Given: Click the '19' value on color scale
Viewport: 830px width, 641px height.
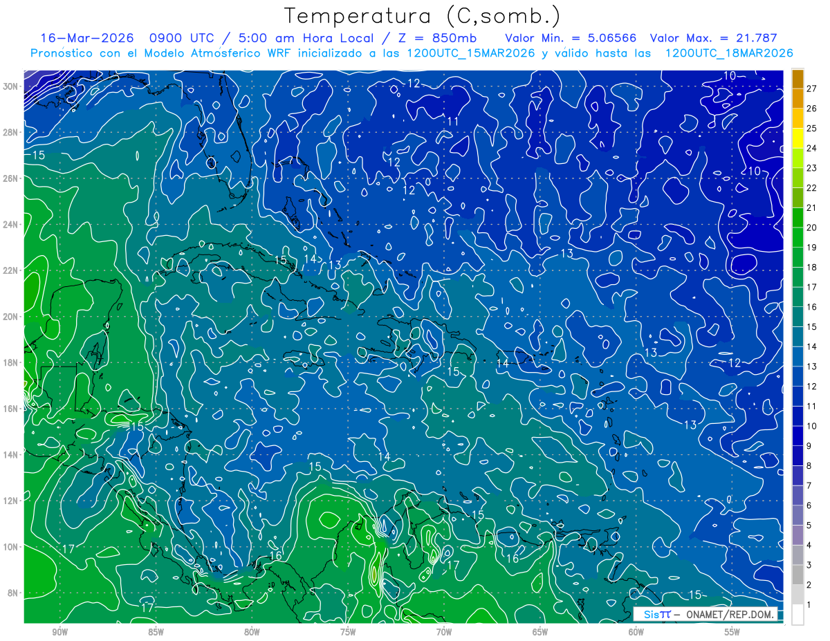Looking at the screenshot, I should [812, 247].
